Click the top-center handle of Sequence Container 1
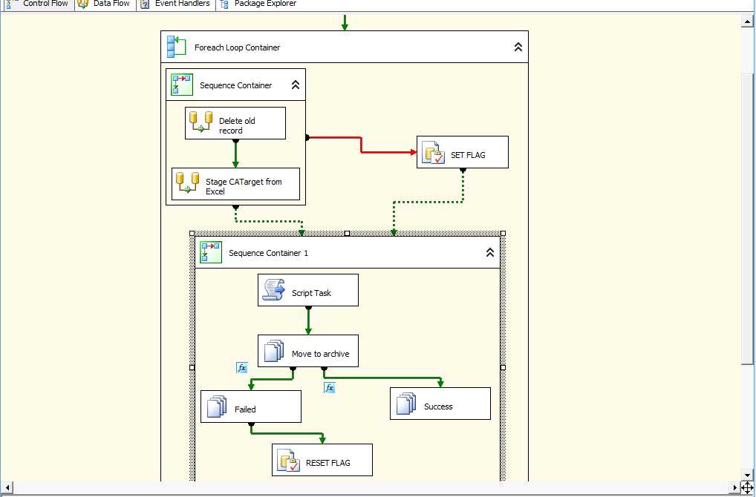756x497 pixels. (x=347, y=233)
